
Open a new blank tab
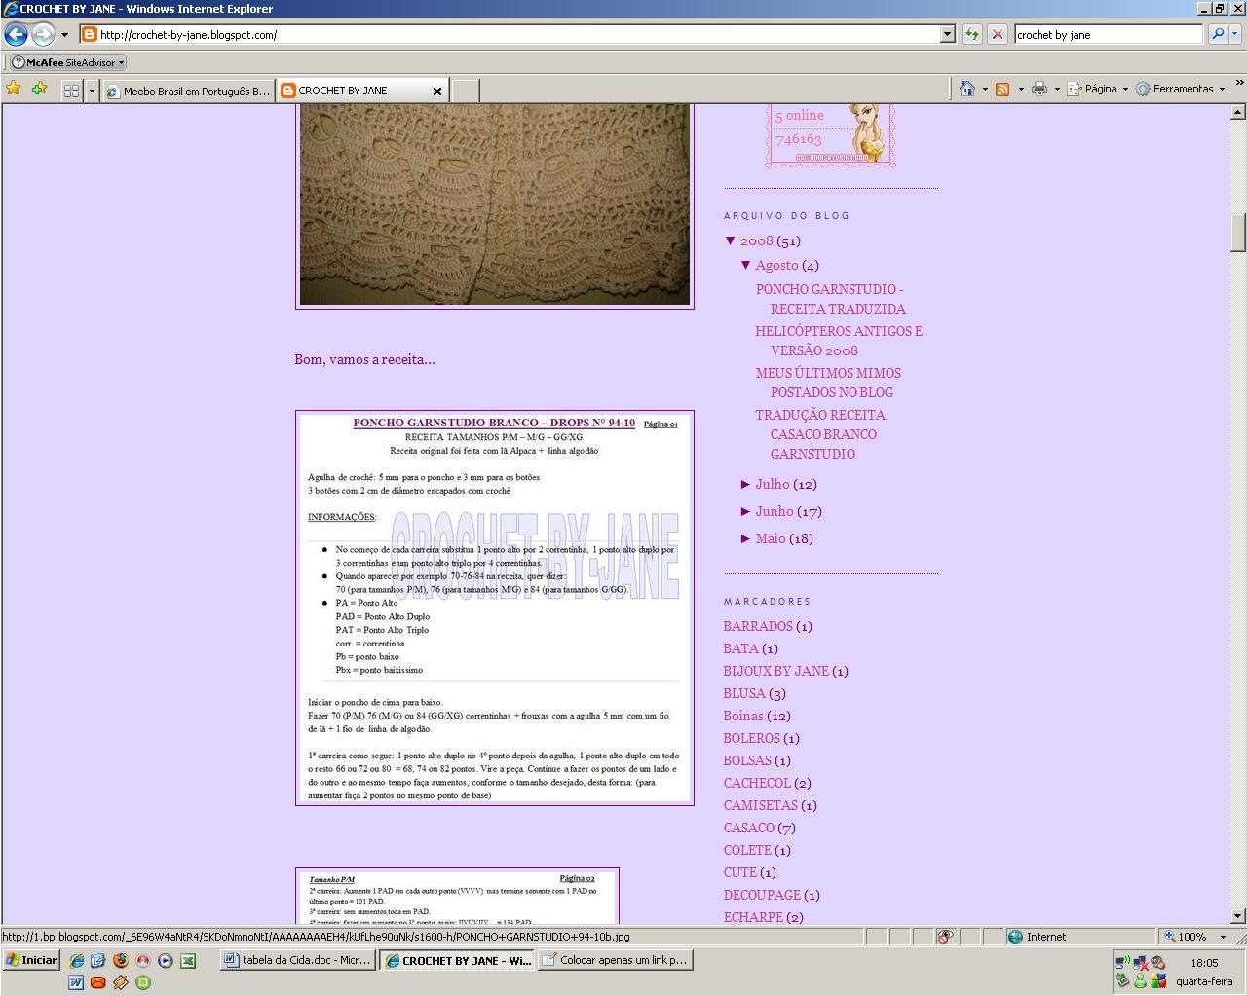coord(466,91)
